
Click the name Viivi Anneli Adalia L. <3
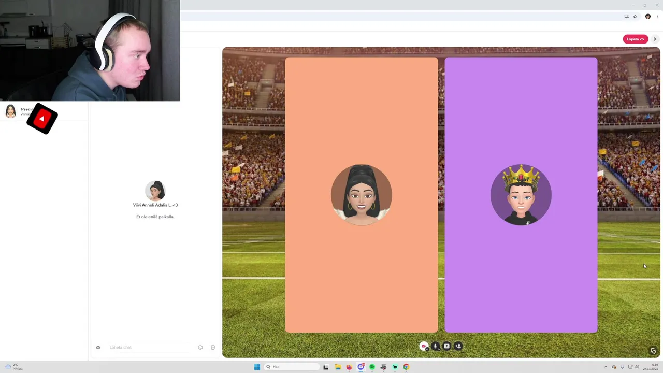155,205
